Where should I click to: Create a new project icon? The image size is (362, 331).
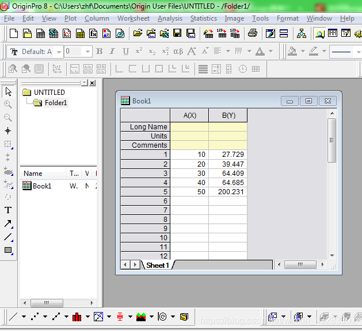pos(14,34)
